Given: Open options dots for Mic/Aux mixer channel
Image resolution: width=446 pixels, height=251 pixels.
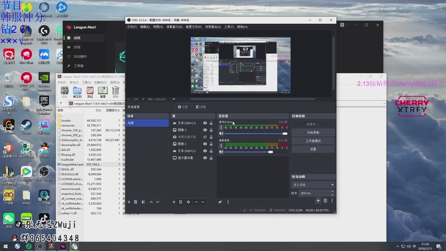Looking at the screenshot, I should coord(221,127).
